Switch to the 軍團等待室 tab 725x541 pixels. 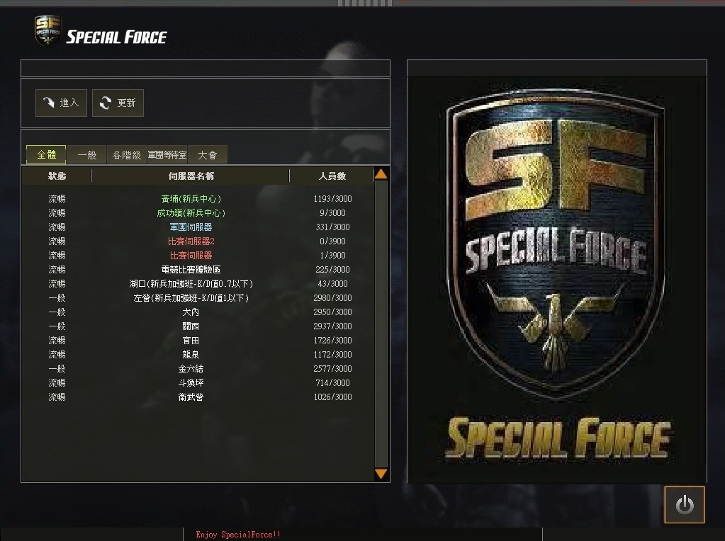click(167, 155)
